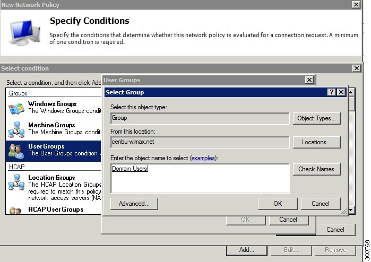Viewport: 371px width, 262px height.
Task: Click the 'HCAP' section header
Action: click(16, 167)
